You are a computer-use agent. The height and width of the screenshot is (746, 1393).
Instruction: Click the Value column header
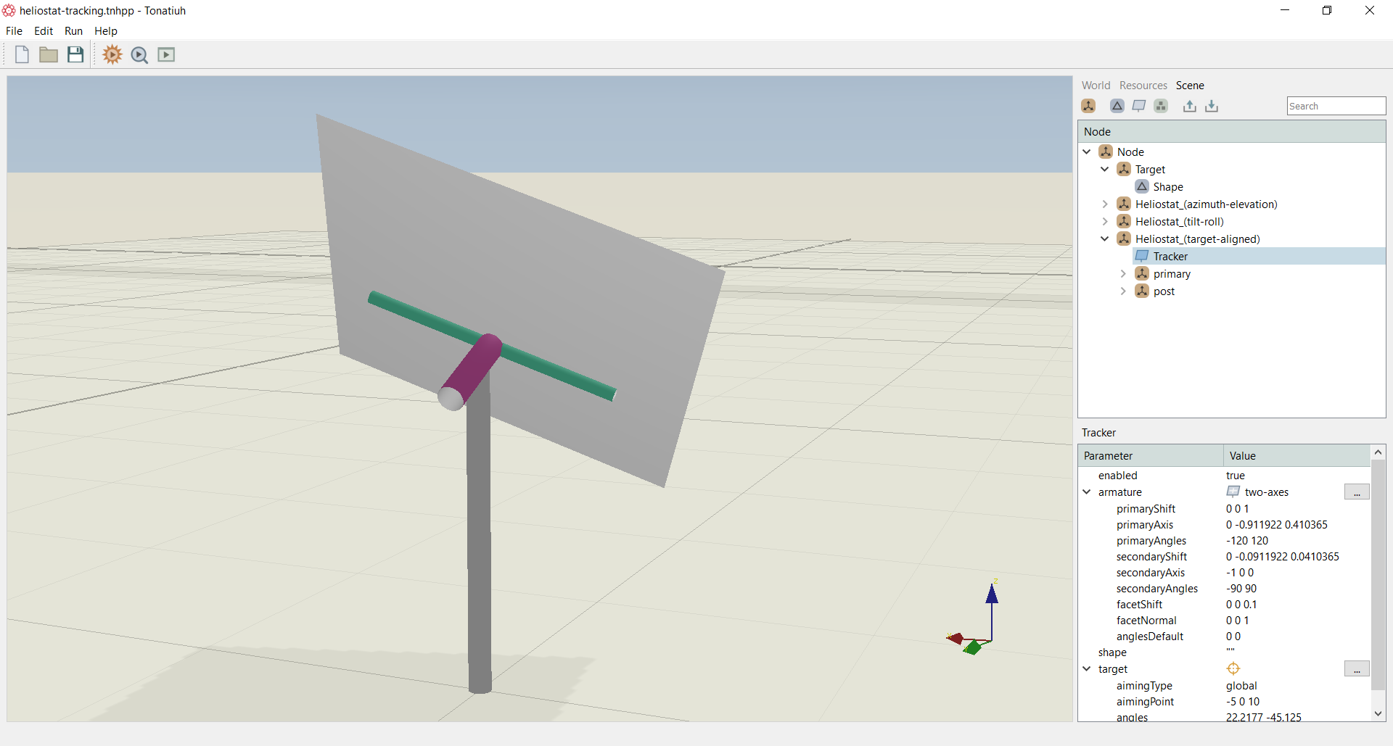coord(1297,456)
